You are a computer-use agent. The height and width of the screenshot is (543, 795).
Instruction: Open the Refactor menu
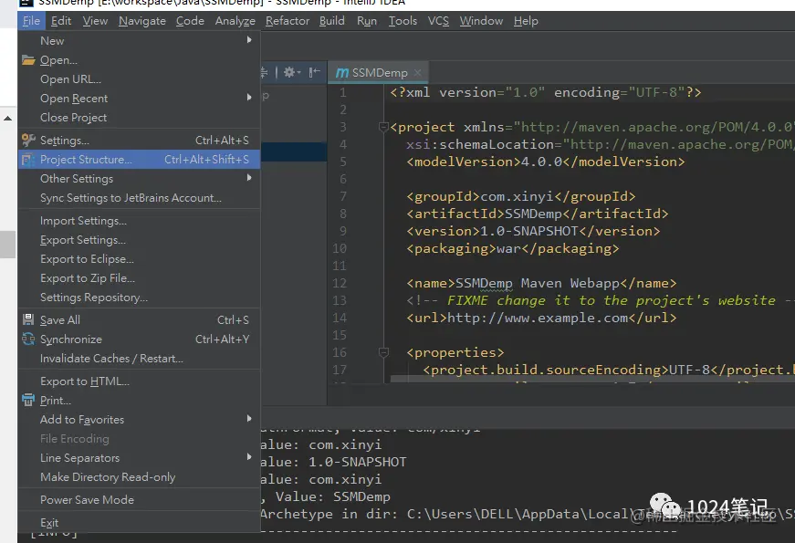288,21
